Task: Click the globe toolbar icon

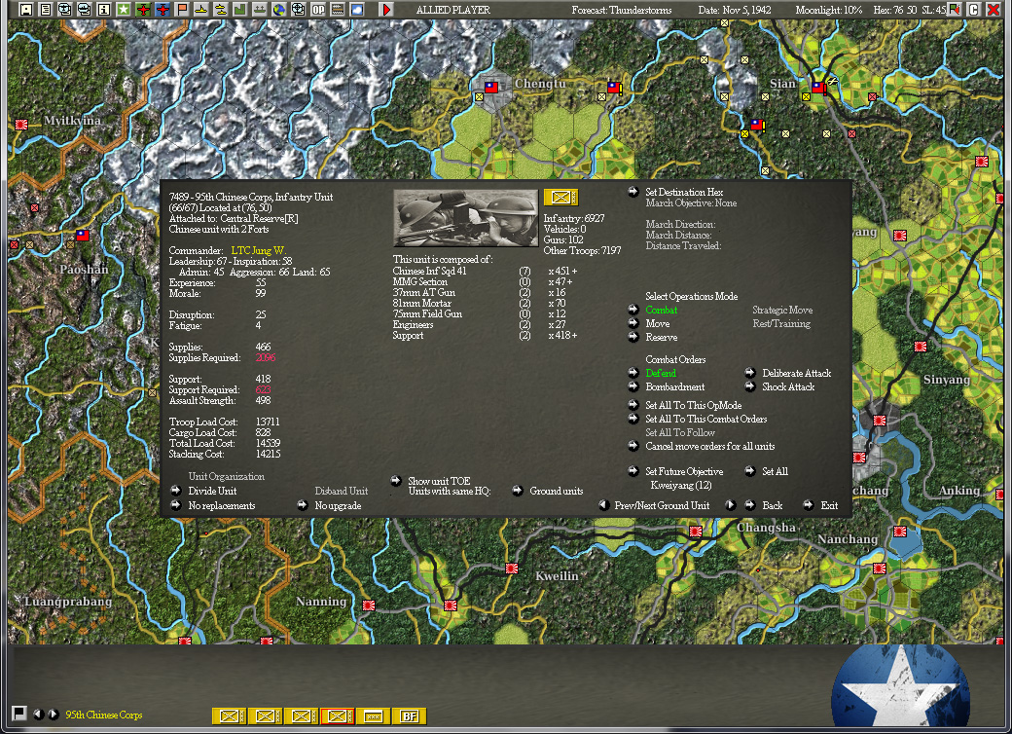Action: coord(279,9)
